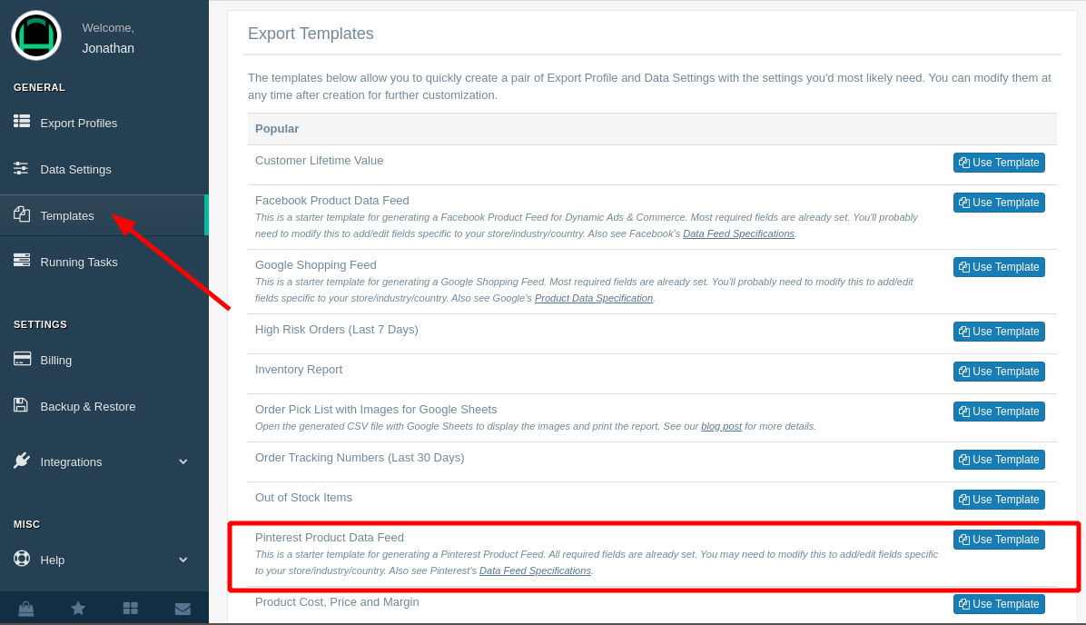1086x625 pixels.
Task: Click the Running Tasks icon
Action: [22, 261]
